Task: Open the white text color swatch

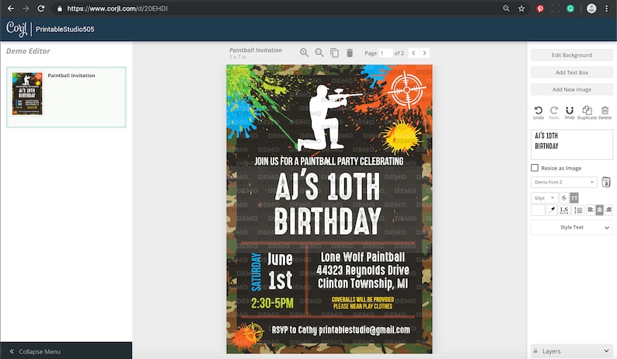Action: (538, 210)
